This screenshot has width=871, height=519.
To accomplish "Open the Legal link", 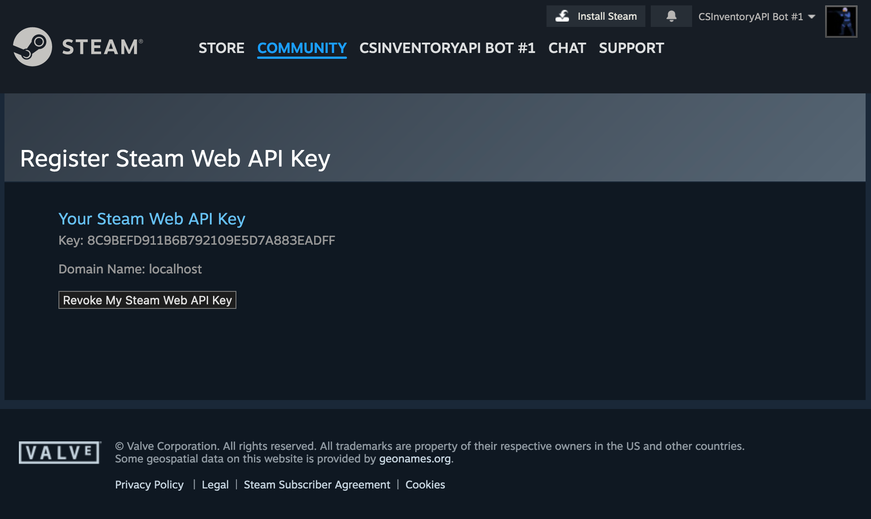I will [215, 485].
